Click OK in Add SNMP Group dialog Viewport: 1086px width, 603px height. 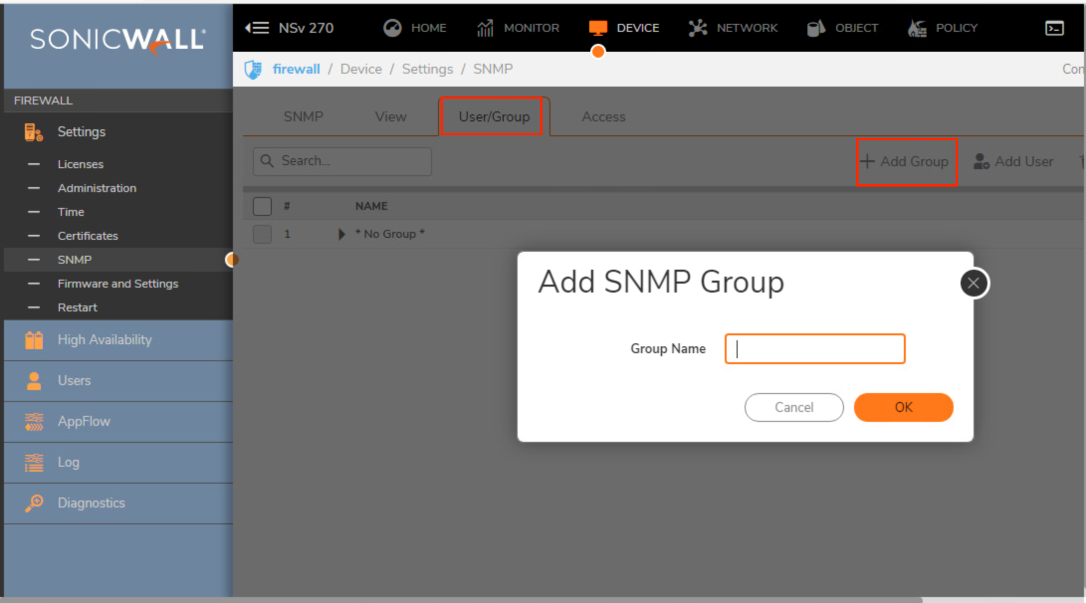[903, 407]
